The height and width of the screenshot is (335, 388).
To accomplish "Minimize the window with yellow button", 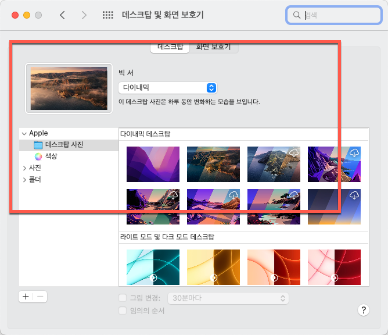I will tap(27, 15).
